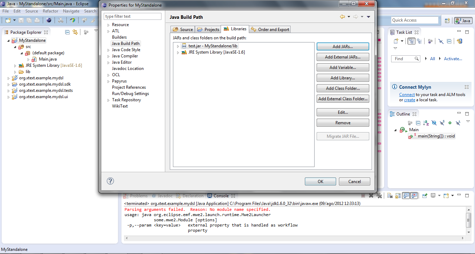Switch to the Projects tab

[x=208, y=30]
